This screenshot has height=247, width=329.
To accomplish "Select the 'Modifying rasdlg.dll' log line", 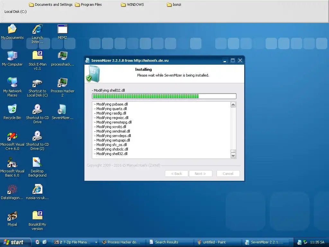I will tap(110, 113).
